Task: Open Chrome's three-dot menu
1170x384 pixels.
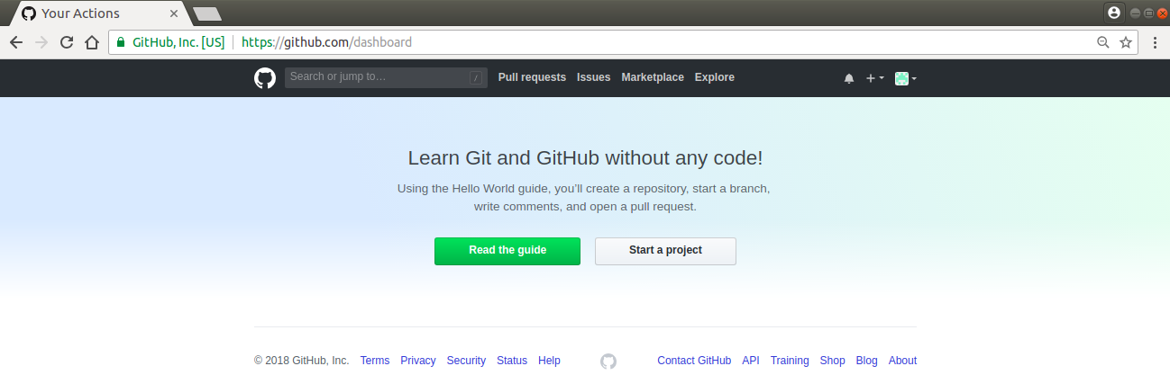Action: [1155, 42]
